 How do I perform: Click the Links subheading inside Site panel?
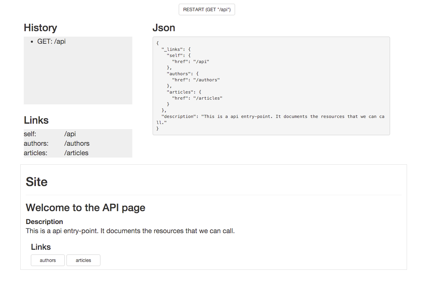(x=41, y=247)
